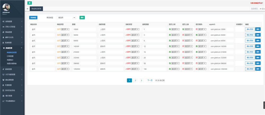Click the admin user avatar picture
265x115 pixels.
(6, 7)
